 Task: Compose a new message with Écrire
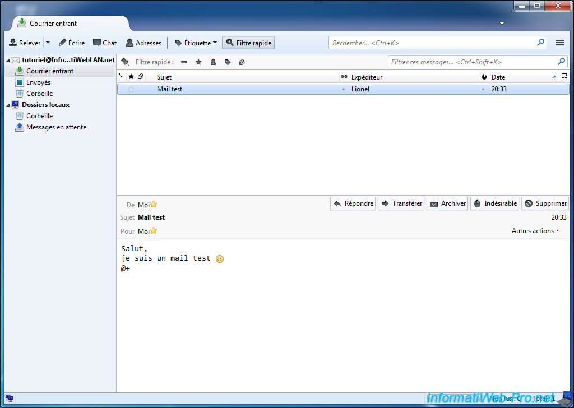point(72,43)
